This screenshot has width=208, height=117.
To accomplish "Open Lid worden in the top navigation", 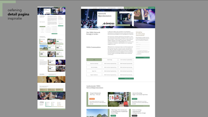I will pos(95,8).
